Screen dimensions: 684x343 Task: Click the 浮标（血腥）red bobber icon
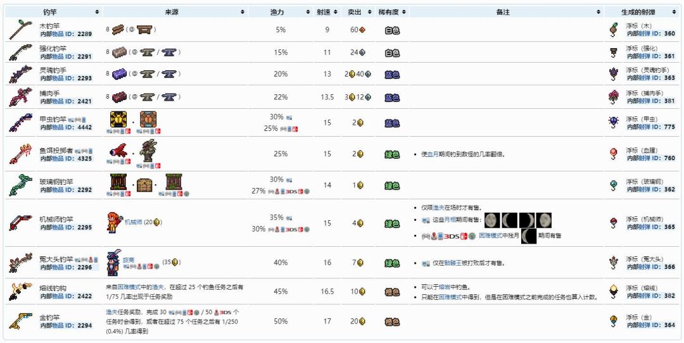tap(614, 153)
